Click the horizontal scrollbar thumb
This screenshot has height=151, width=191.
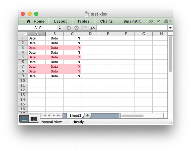(132, 116)
